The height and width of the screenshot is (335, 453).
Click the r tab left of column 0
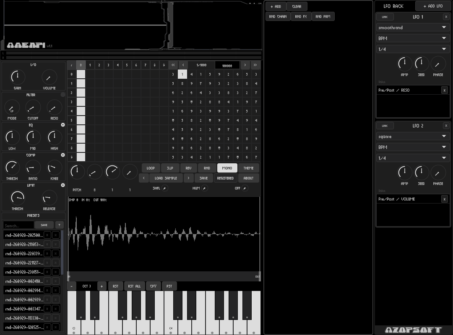(71, 65)
